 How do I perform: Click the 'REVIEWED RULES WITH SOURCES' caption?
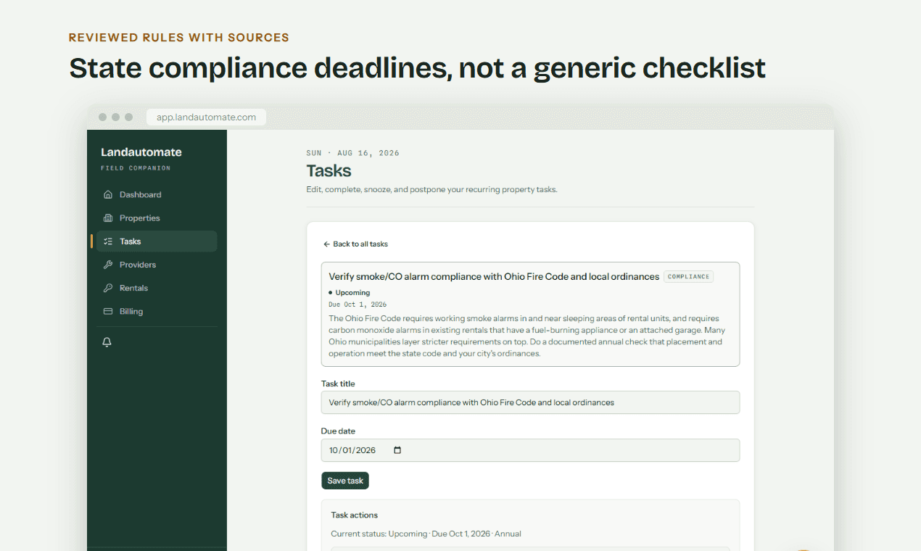click(x=179, y=38)
